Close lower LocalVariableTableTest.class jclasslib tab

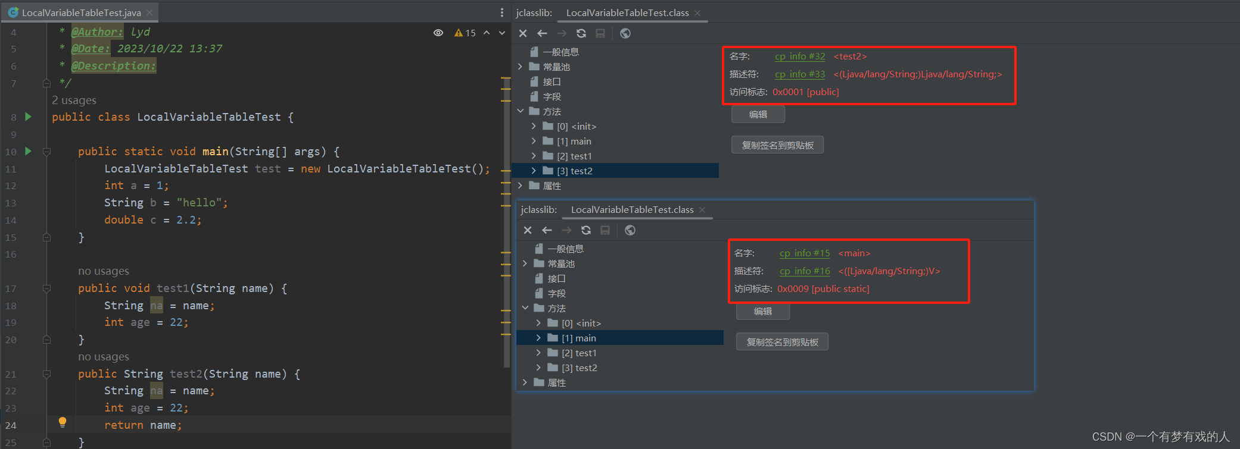pyautogui.click(x=702, y=209)
